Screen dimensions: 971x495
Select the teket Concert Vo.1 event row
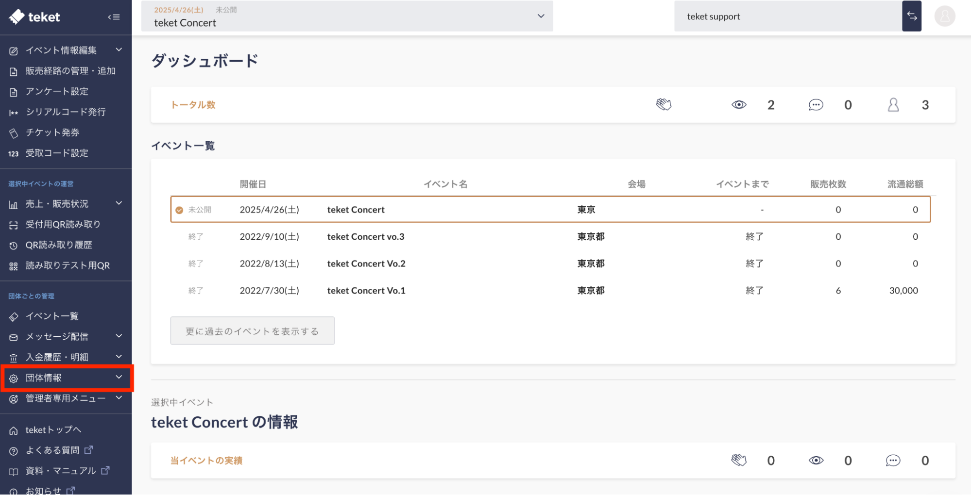click(x=366, y=291)
